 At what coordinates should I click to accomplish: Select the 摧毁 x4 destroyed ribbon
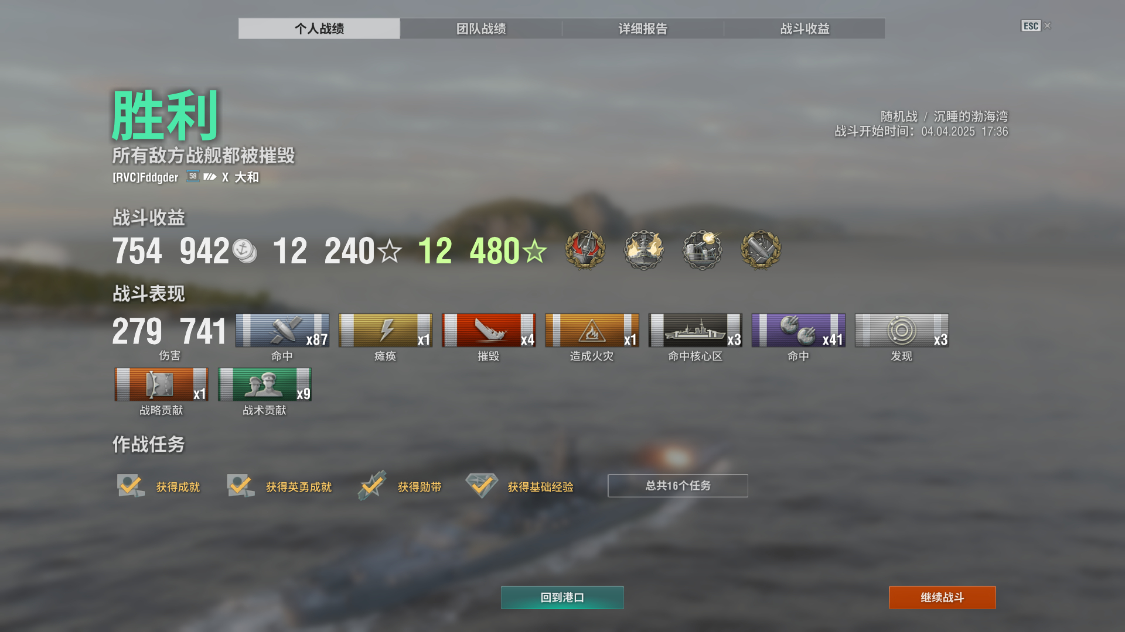[489, 331]
